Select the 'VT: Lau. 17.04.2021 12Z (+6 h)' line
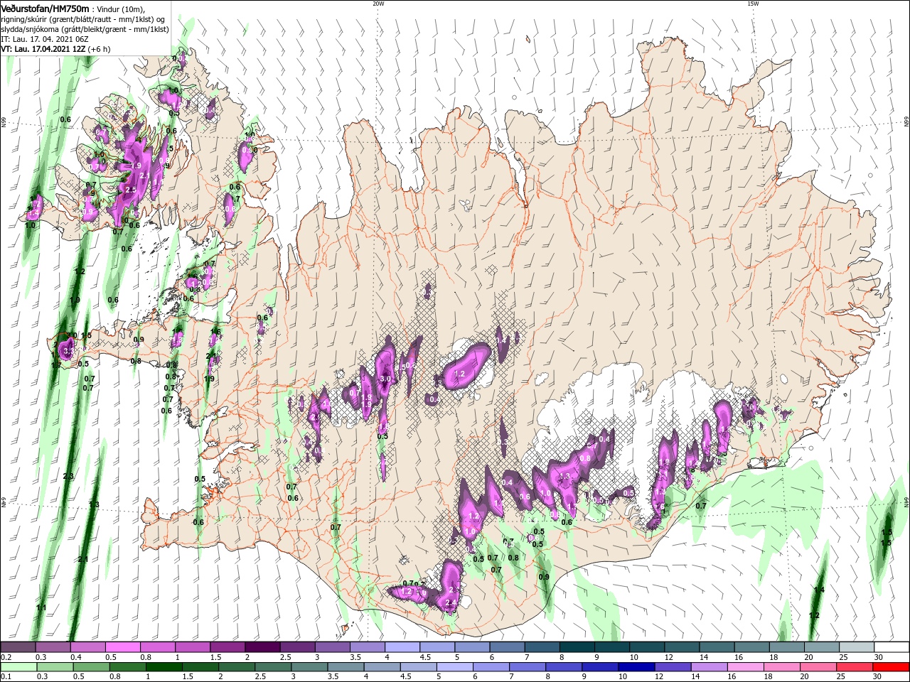910x682 pixels. tap(55, 49)
